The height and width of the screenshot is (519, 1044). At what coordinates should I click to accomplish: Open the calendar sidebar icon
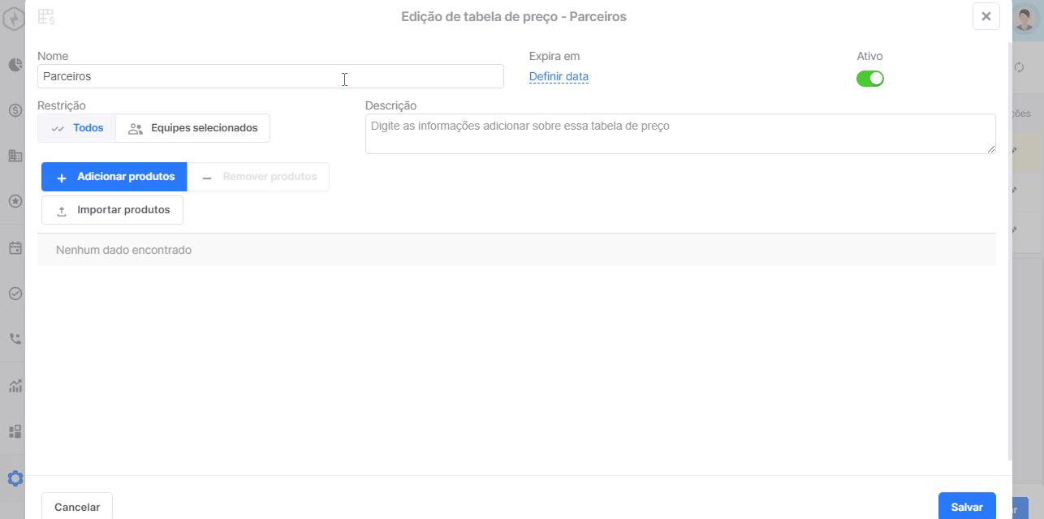coord(15,248)
